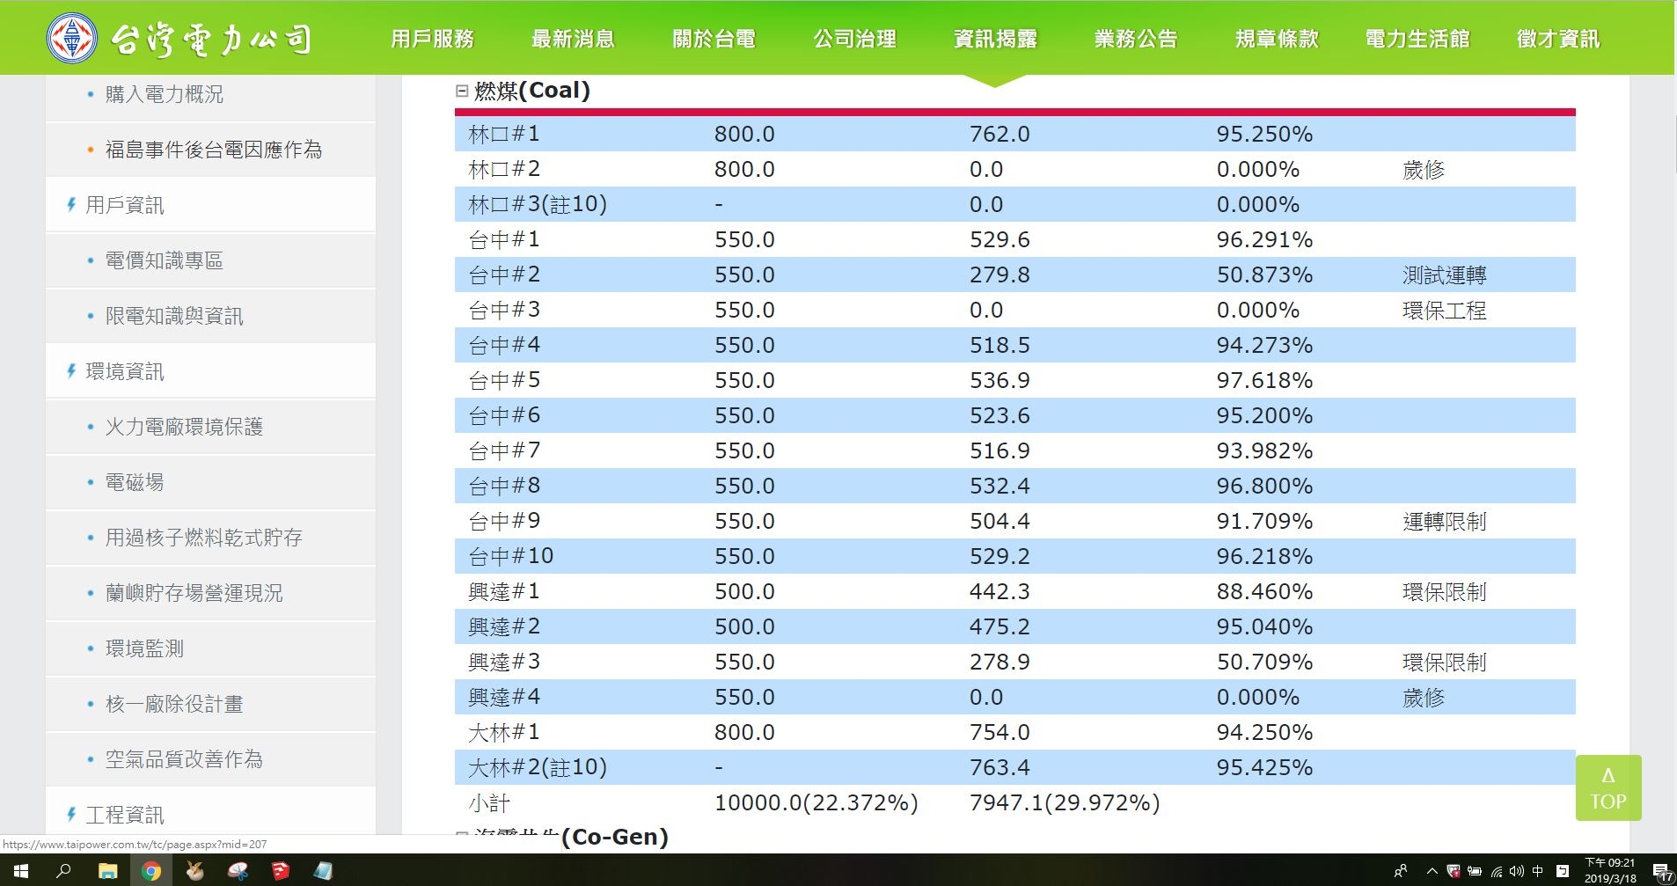Screen dimensions: 1677x886
Task: Click the 台灣電力公司 title text
Action: pyautogui.click(x=211, y=39)
